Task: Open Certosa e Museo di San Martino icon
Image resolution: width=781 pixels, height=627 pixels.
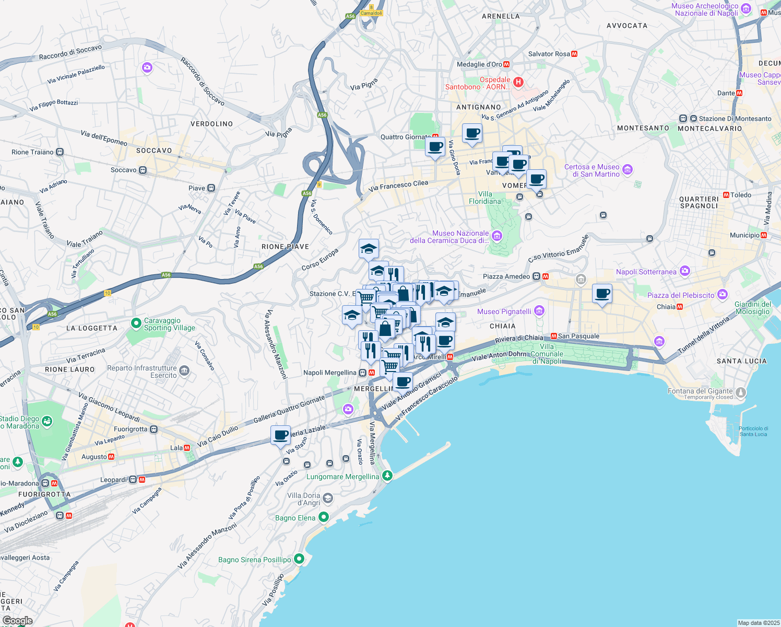Action: (x=628, y=170)
